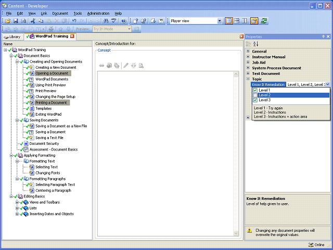Expand the System Process Document category
Screen dimensions: 333x250
(x=248, y=68)
